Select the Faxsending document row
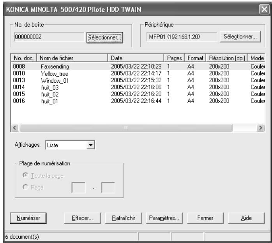 [138, 66]
